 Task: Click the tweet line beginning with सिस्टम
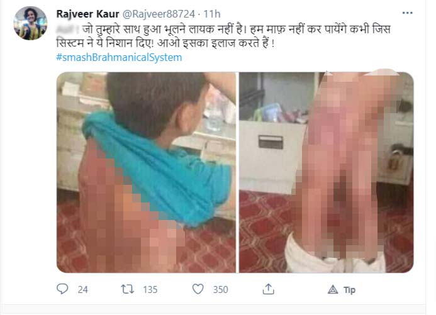[165, 43]
